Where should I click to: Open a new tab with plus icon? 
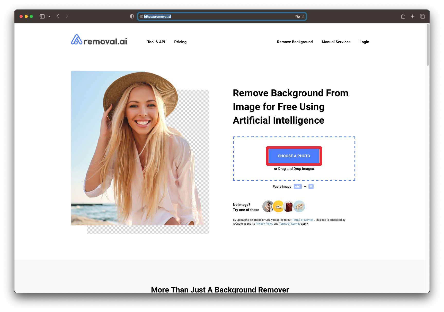click(412, 16)
